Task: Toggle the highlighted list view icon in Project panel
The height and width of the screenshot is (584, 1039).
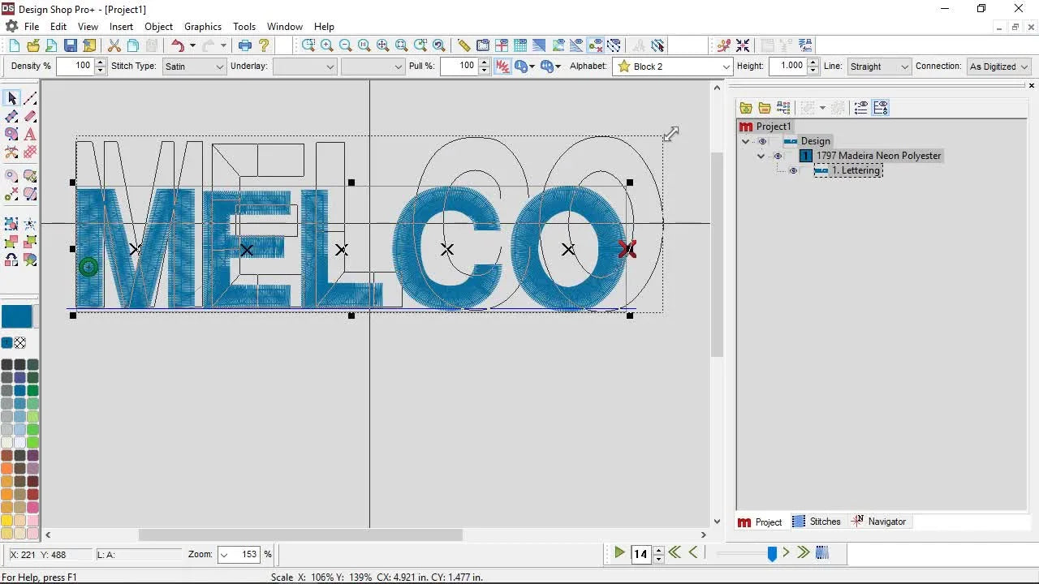Action: coord(881,107)
